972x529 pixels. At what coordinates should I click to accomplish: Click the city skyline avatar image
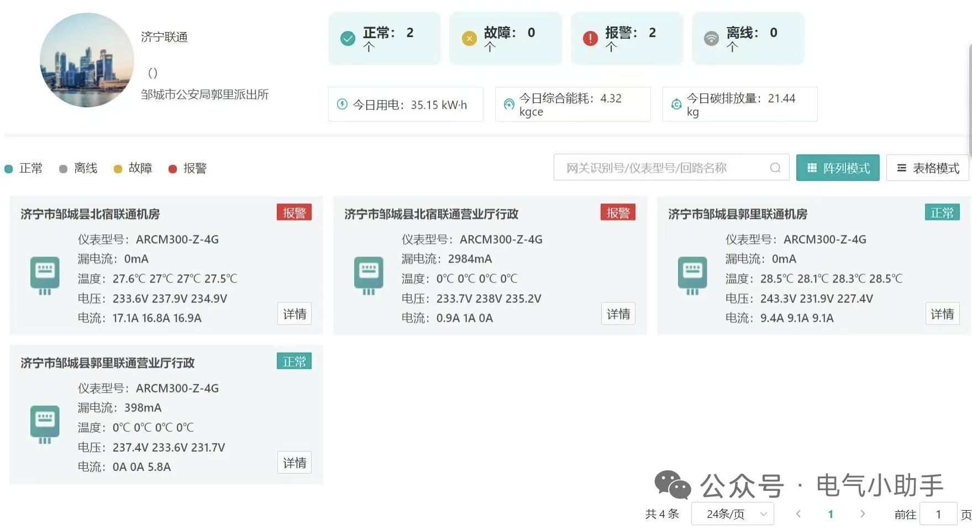pyautogui.click(x=87, y=60)
